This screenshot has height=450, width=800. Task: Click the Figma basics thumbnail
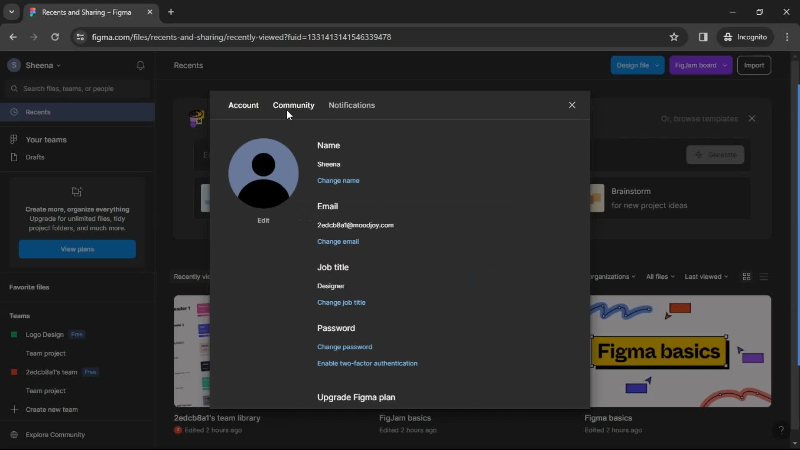pos(677,350)
